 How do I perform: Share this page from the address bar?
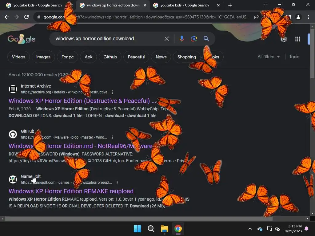click(256, 17)
